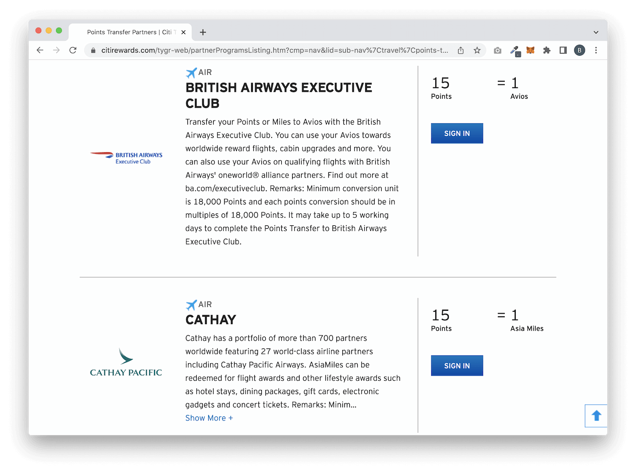Click the citirewards.com address bar
This screenshot has width=636, height=473.
click(x=274, y=50)
